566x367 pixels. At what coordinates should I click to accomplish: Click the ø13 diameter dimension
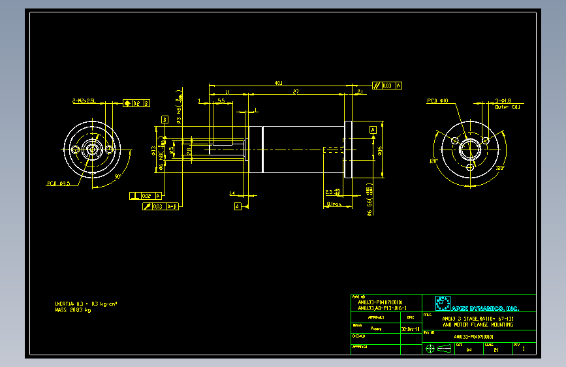coord(153,151)
